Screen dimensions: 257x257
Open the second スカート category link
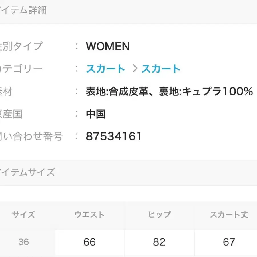click(161, 69)
